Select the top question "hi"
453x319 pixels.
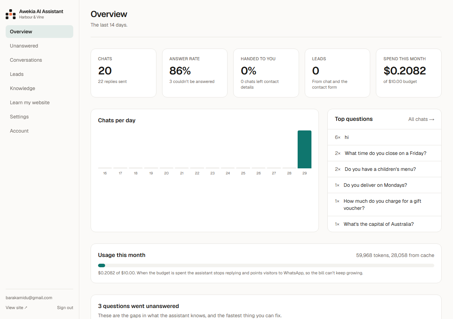[384, 137]
